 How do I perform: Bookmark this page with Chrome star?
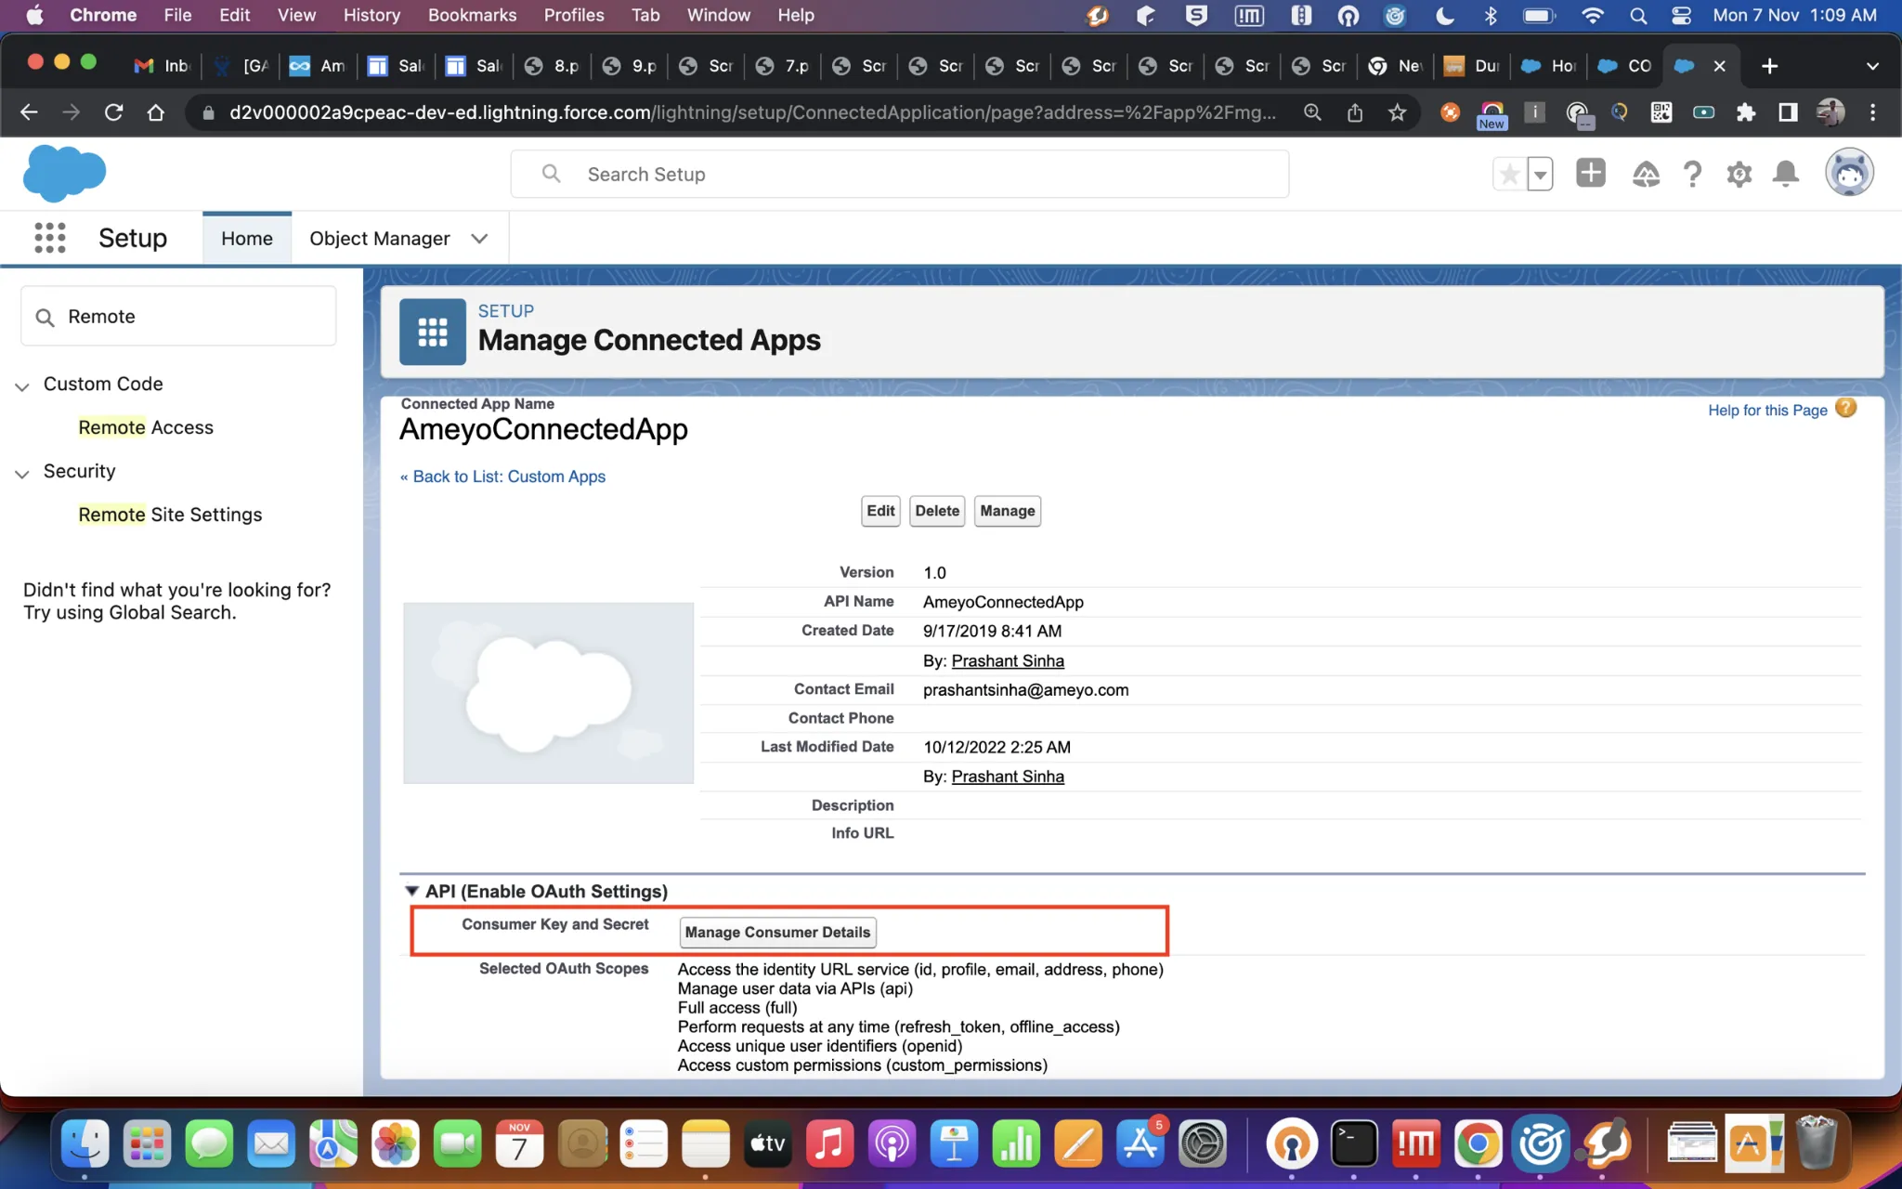point(1397,112)
